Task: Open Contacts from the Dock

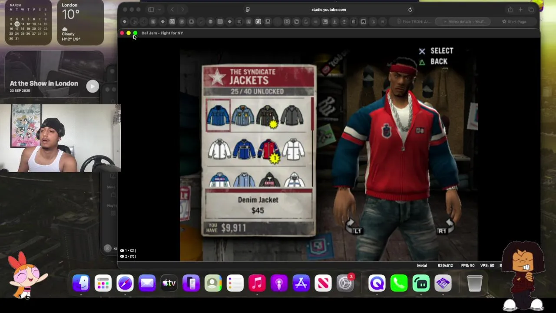Action: tap(213, 283)
